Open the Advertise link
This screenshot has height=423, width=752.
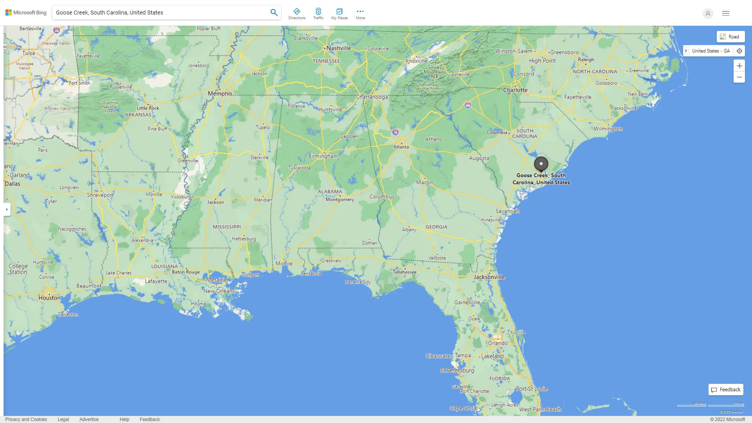coord(89,419)
